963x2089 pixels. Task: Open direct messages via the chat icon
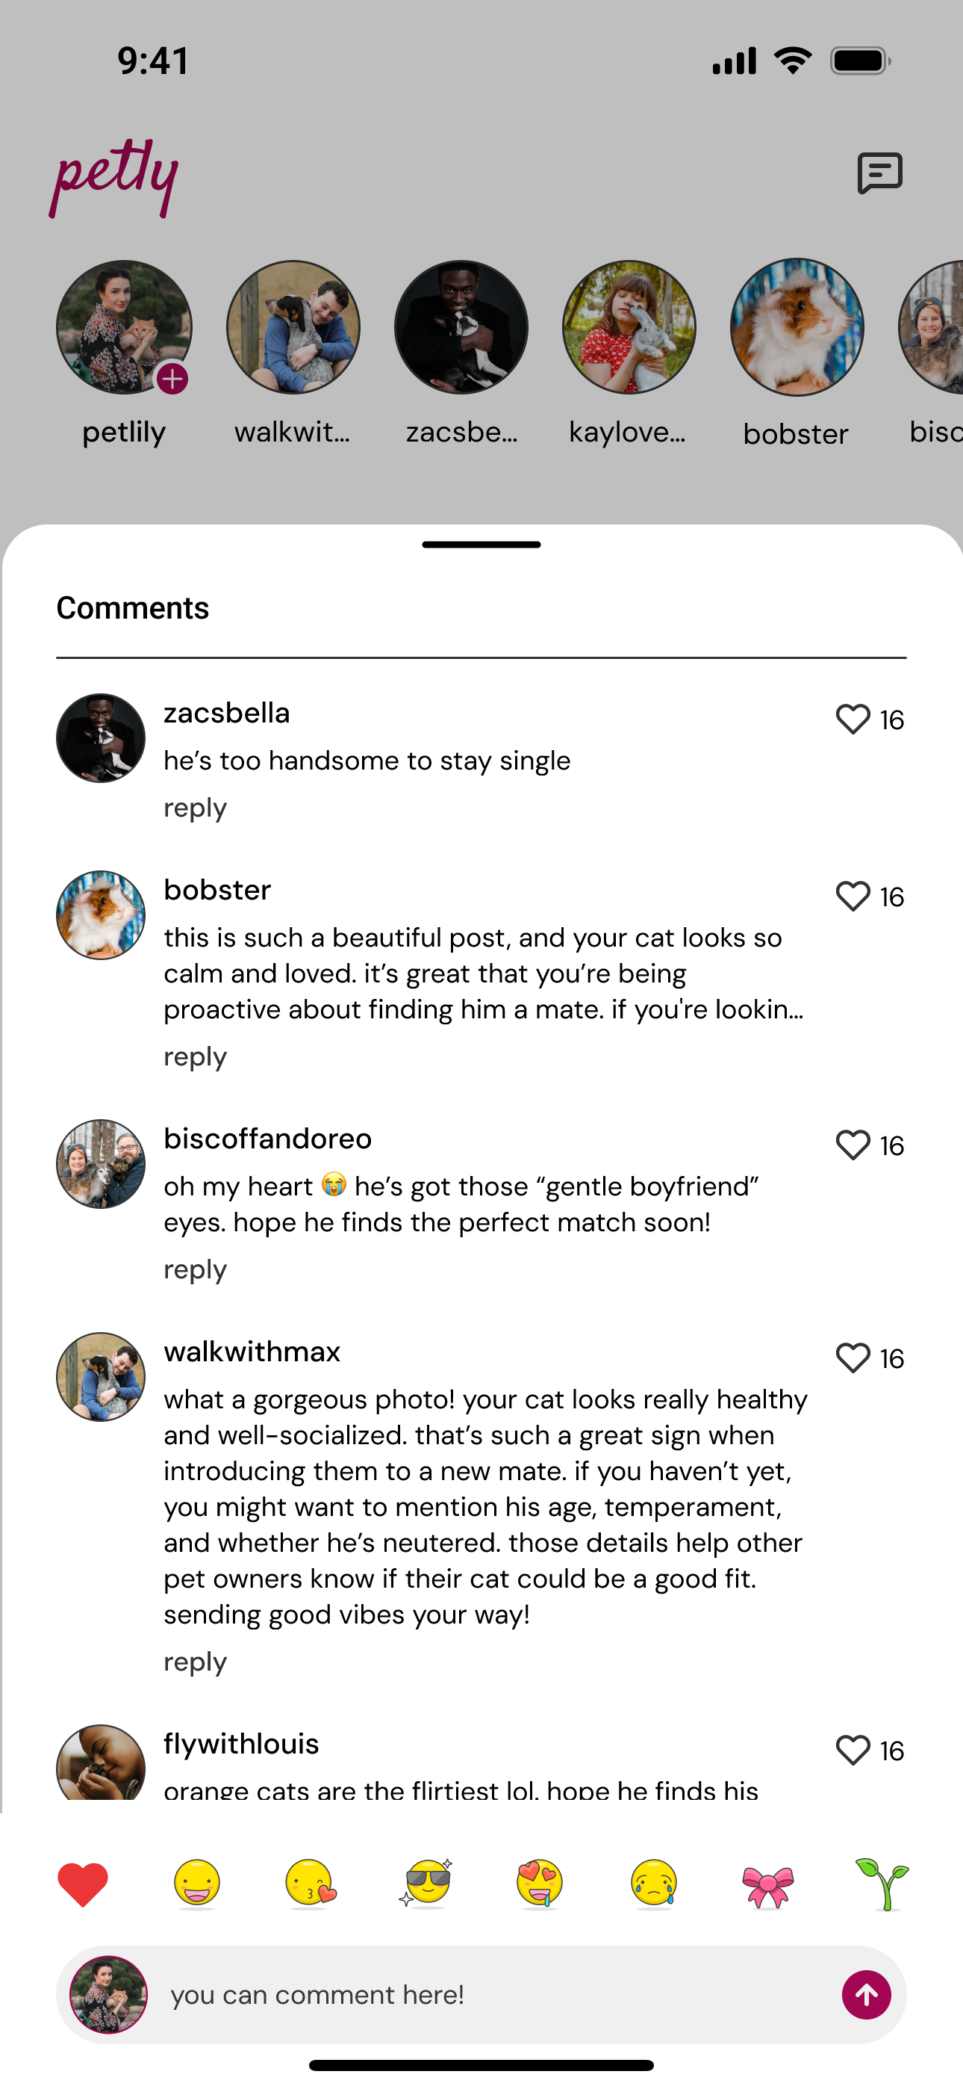pos(880,173)
